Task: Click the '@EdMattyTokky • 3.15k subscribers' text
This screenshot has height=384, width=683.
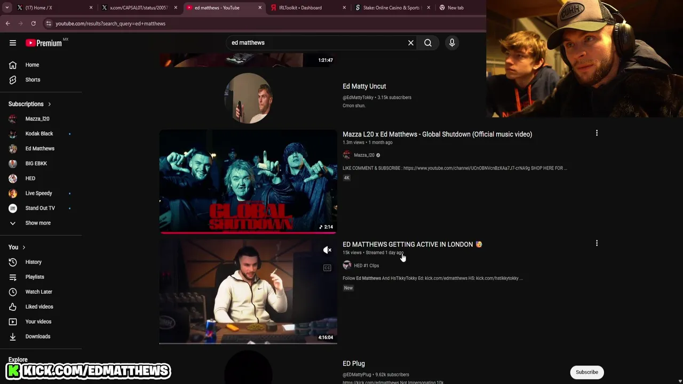Action: [377, 98]
